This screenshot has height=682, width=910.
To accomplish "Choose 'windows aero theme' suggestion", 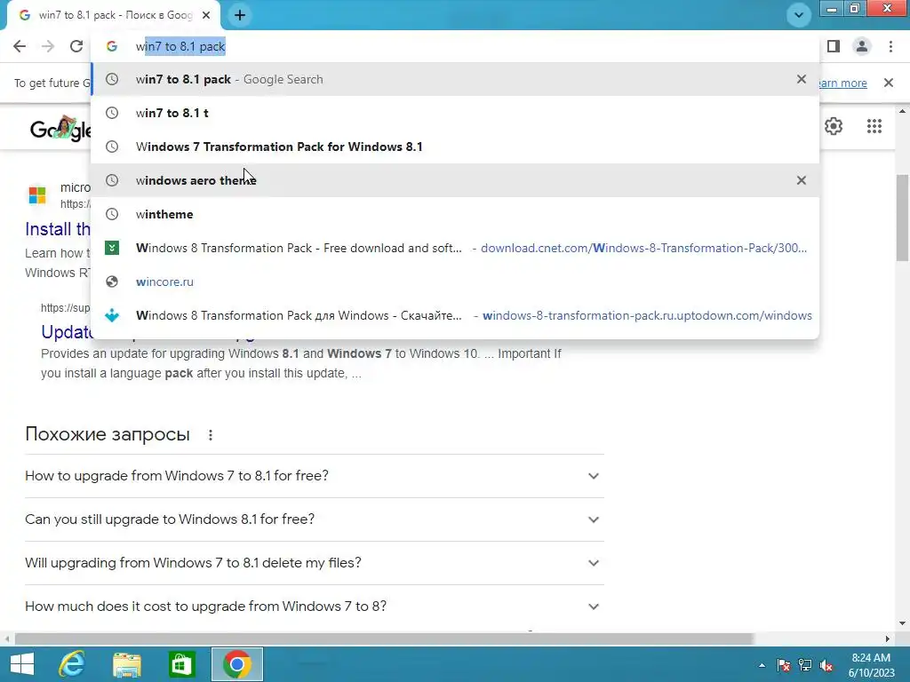I will coord(455,180).
